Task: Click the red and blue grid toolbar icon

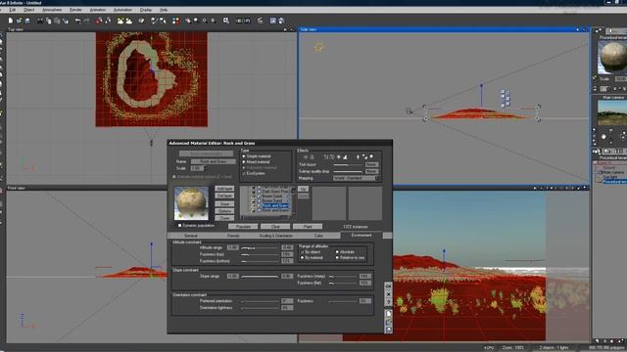Action: [175, 21]
